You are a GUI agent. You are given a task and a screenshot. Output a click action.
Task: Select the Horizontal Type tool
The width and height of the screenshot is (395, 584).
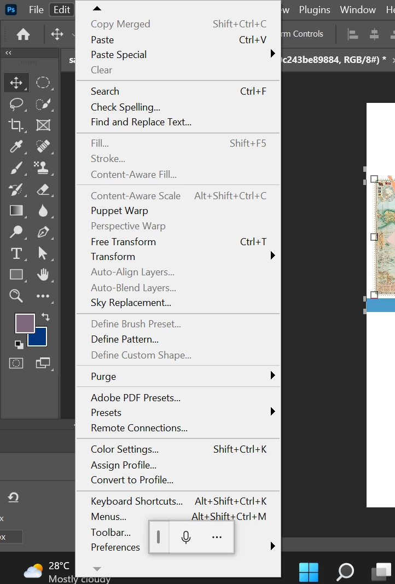[16, 253]
